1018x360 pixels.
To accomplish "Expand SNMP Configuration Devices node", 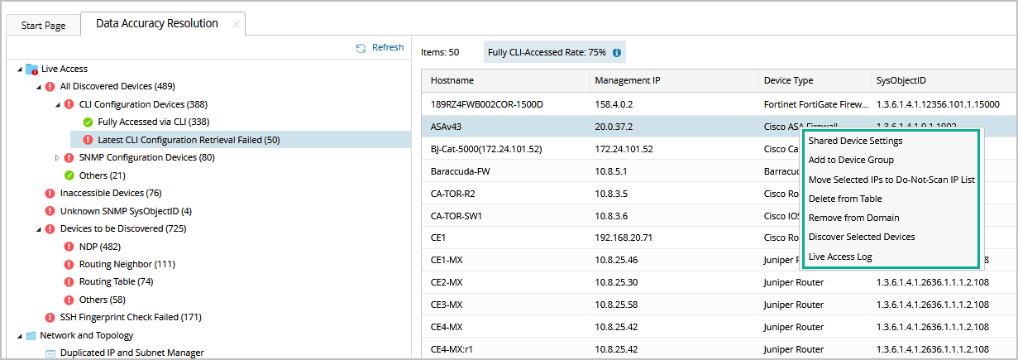I will 57,157.
